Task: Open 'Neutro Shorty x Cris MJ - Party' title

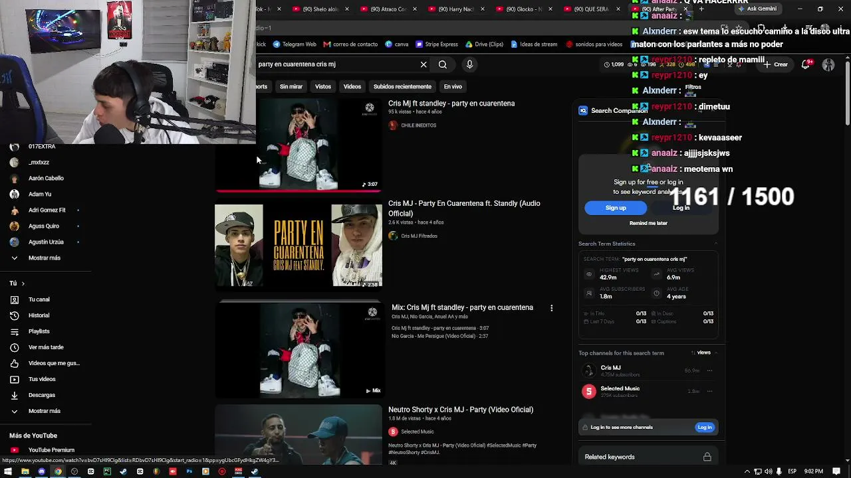Action: pyautogui.click(x=461, y=410)
